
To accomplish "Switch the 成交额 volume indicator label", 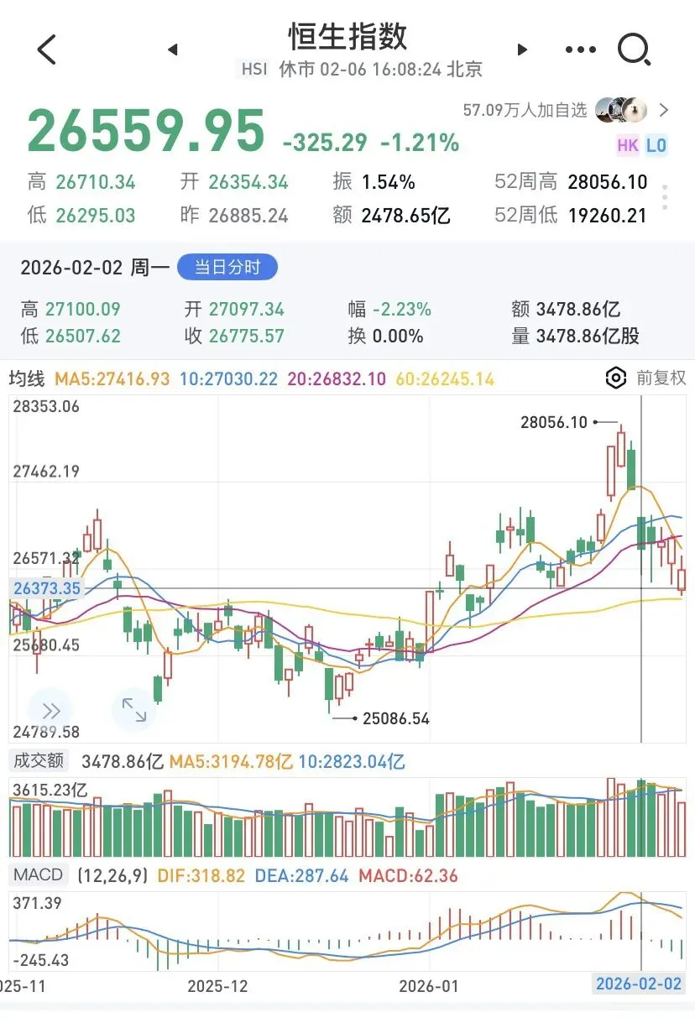I will coord(38,761).
